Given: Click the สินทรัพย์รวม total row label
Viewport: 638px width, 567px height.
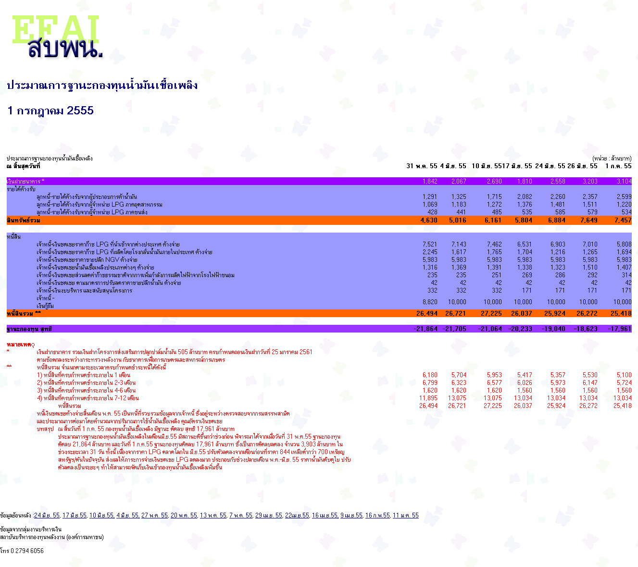Looking at the screenshot, I should tap(24, 221).
